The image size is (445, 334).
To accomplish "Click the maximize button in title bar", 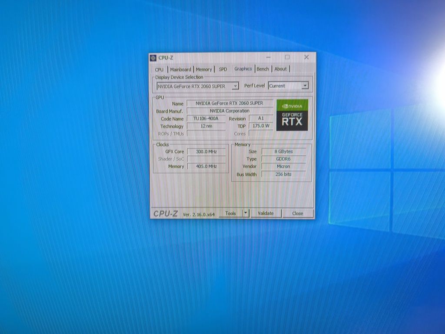I will click(287, 57).
